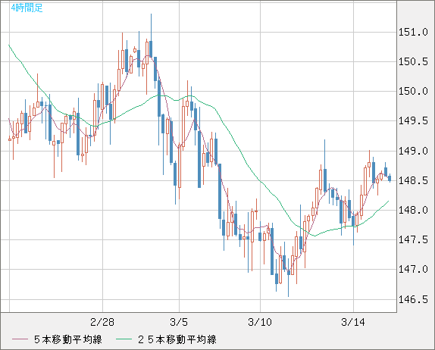Screen dimensions: 435x350
Task: Click the 5本移動平均線 legend text
Action: point(68,339)
